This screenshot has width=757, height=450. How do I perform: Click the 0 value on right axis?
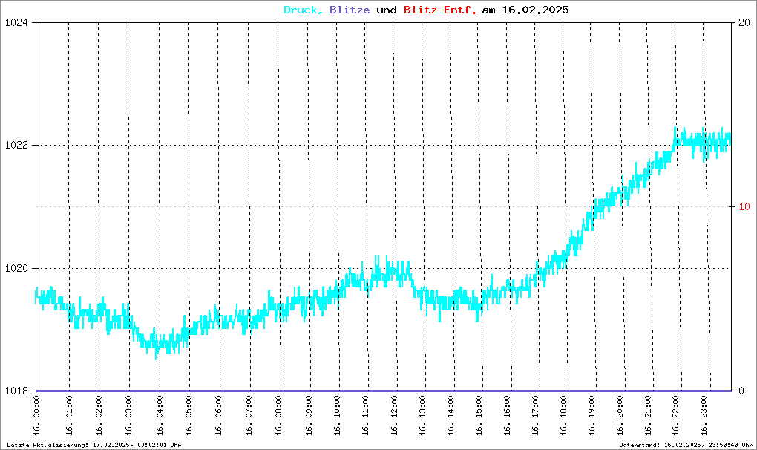(741, 391)
